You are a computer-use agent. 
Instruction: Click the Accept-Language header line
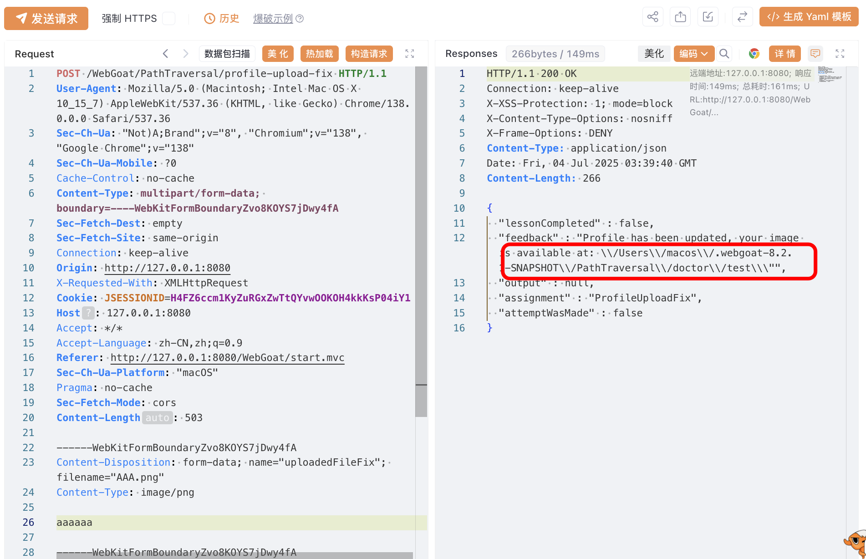point(149,343)
